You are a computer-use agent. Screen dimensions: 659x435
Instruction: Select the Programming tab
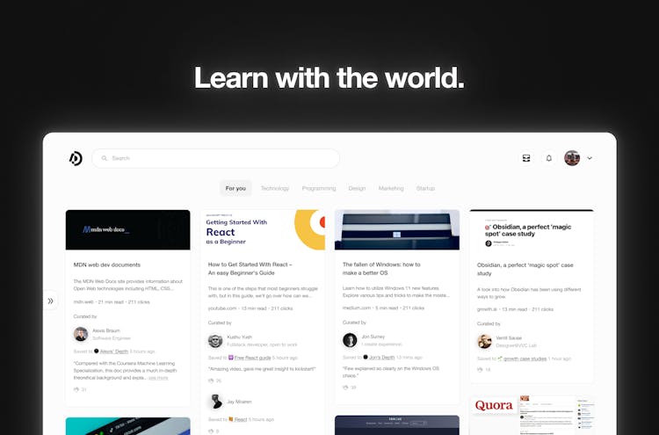coord(319,188)
